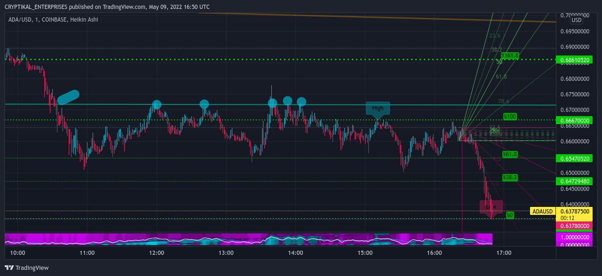Click the 12:00 time axis label
The height and width of the screenshot is (276, 602).
click(x=157, y=253)
